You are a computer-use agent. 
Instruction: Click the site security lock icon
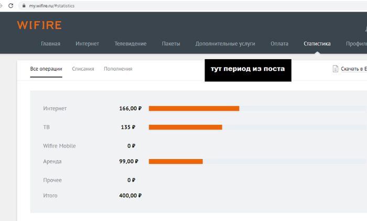pos(23,5)
